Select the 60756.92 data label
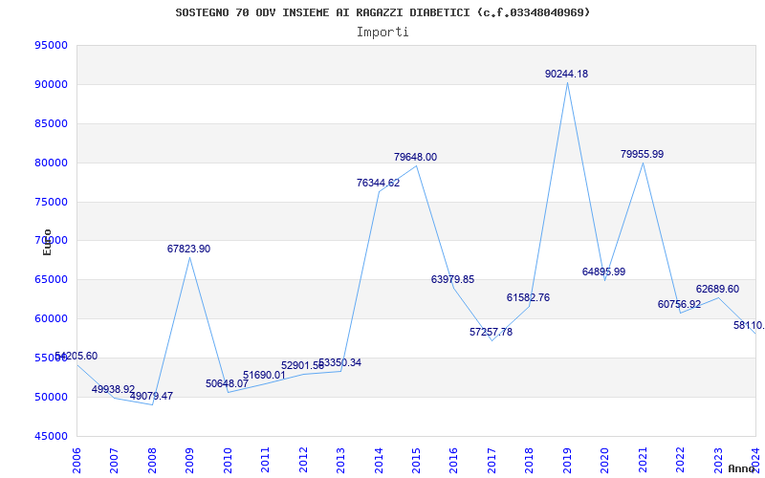The width and height of the screenshot is (765, 478). click(x=680, y=304)
